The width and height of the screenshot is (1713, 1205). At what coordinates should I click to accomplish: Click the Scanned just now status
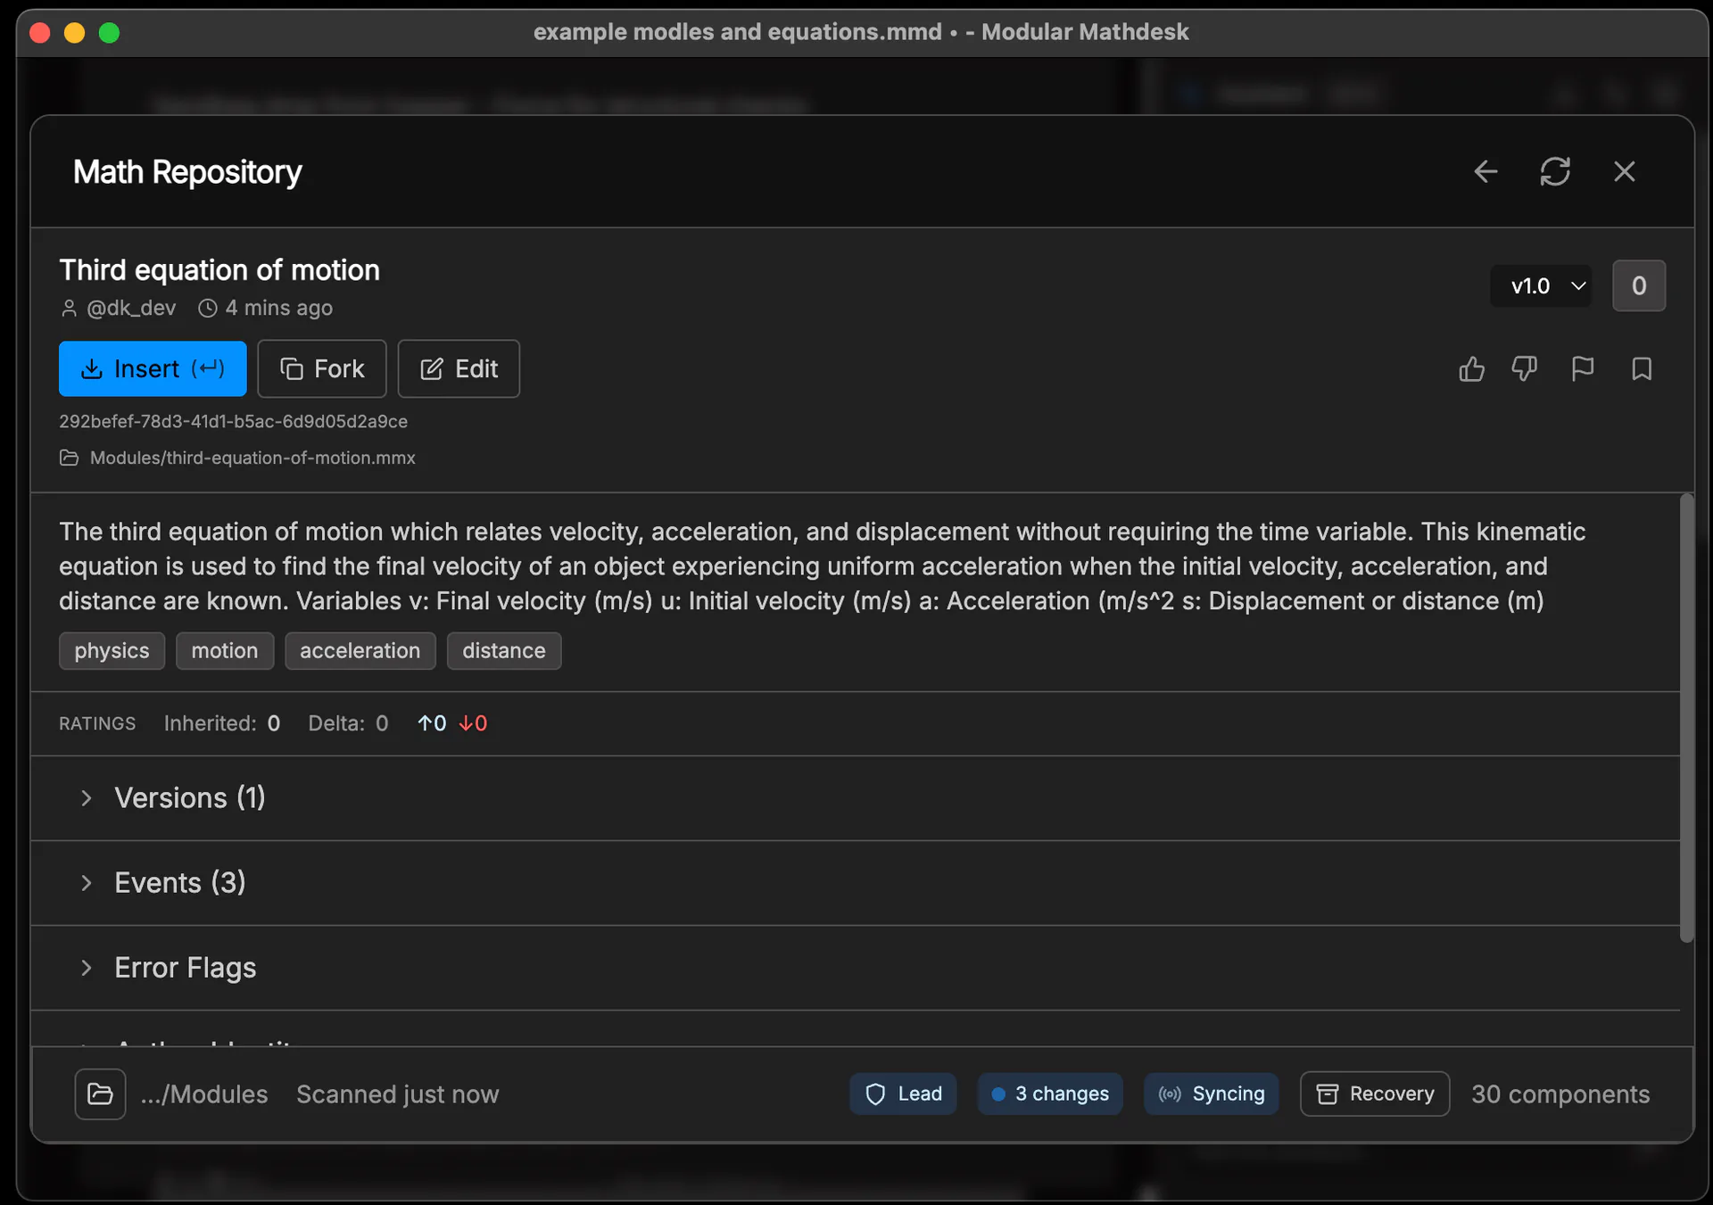398,1094
